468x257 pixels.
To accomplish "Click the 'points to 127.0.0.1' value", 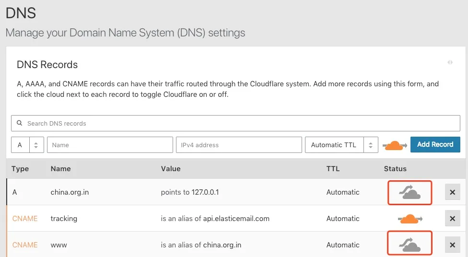I will pyautogui.click(x=190, y=192).
